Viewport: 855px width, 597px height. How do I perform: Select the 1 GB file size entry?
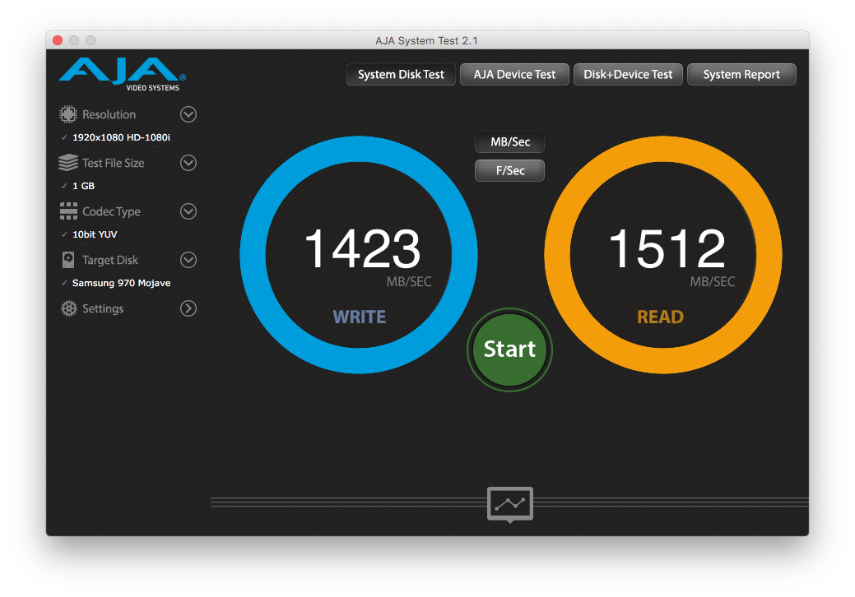(83, 186)
